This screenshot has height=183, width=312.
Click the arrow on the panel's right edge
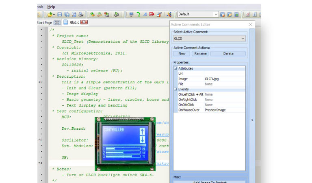click(252, 120)
